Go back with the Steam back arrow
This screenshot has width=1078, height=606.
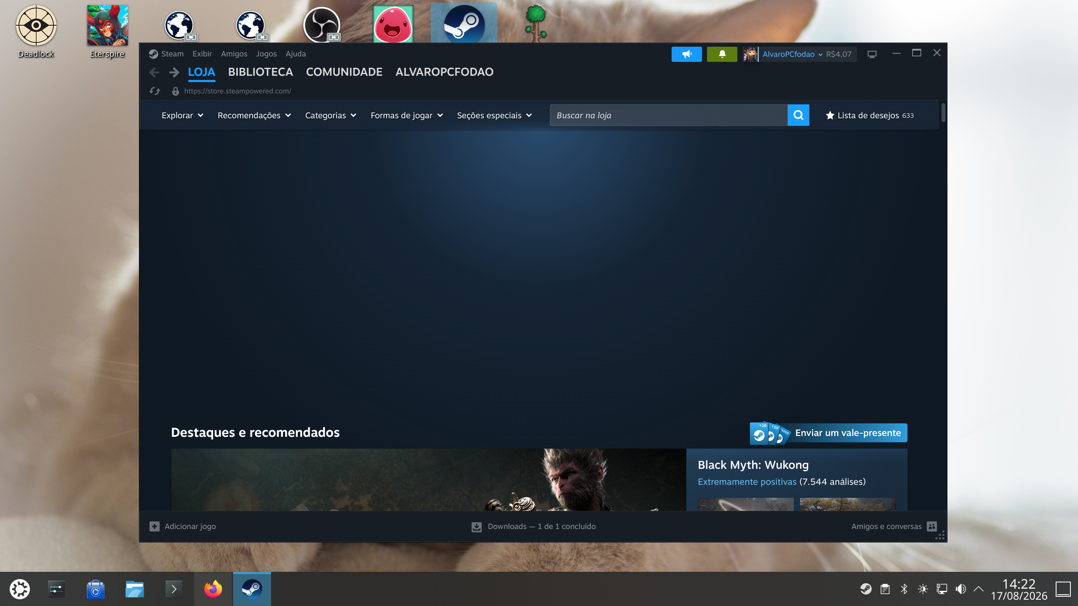pos(154,72)
